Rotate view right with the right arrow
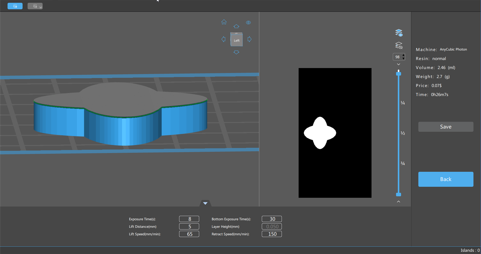 click(x=249, y=39)
